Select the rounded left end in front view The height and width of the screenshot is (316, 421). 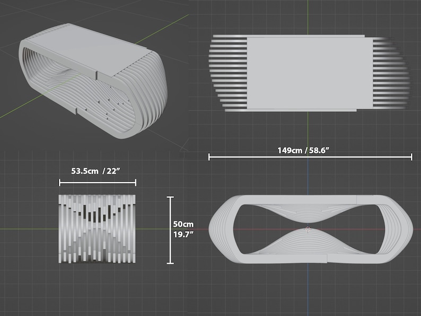pyautogui.click(x=223, y=230)
